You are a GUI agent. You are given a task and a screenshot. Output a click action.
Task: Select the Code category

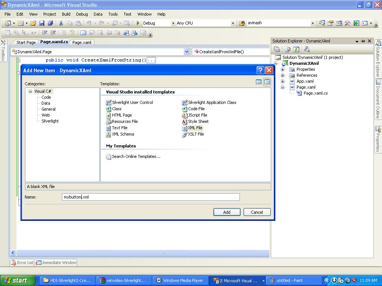click(46, 97)
